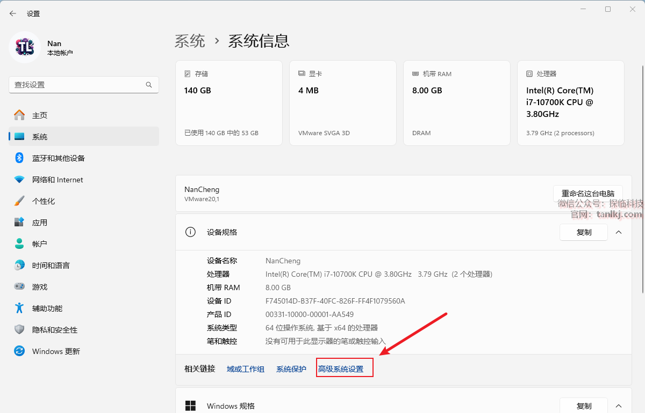Screen dimensions: 645x413
Task: Copy device specs with 复制 button
Action: point(583,232)
